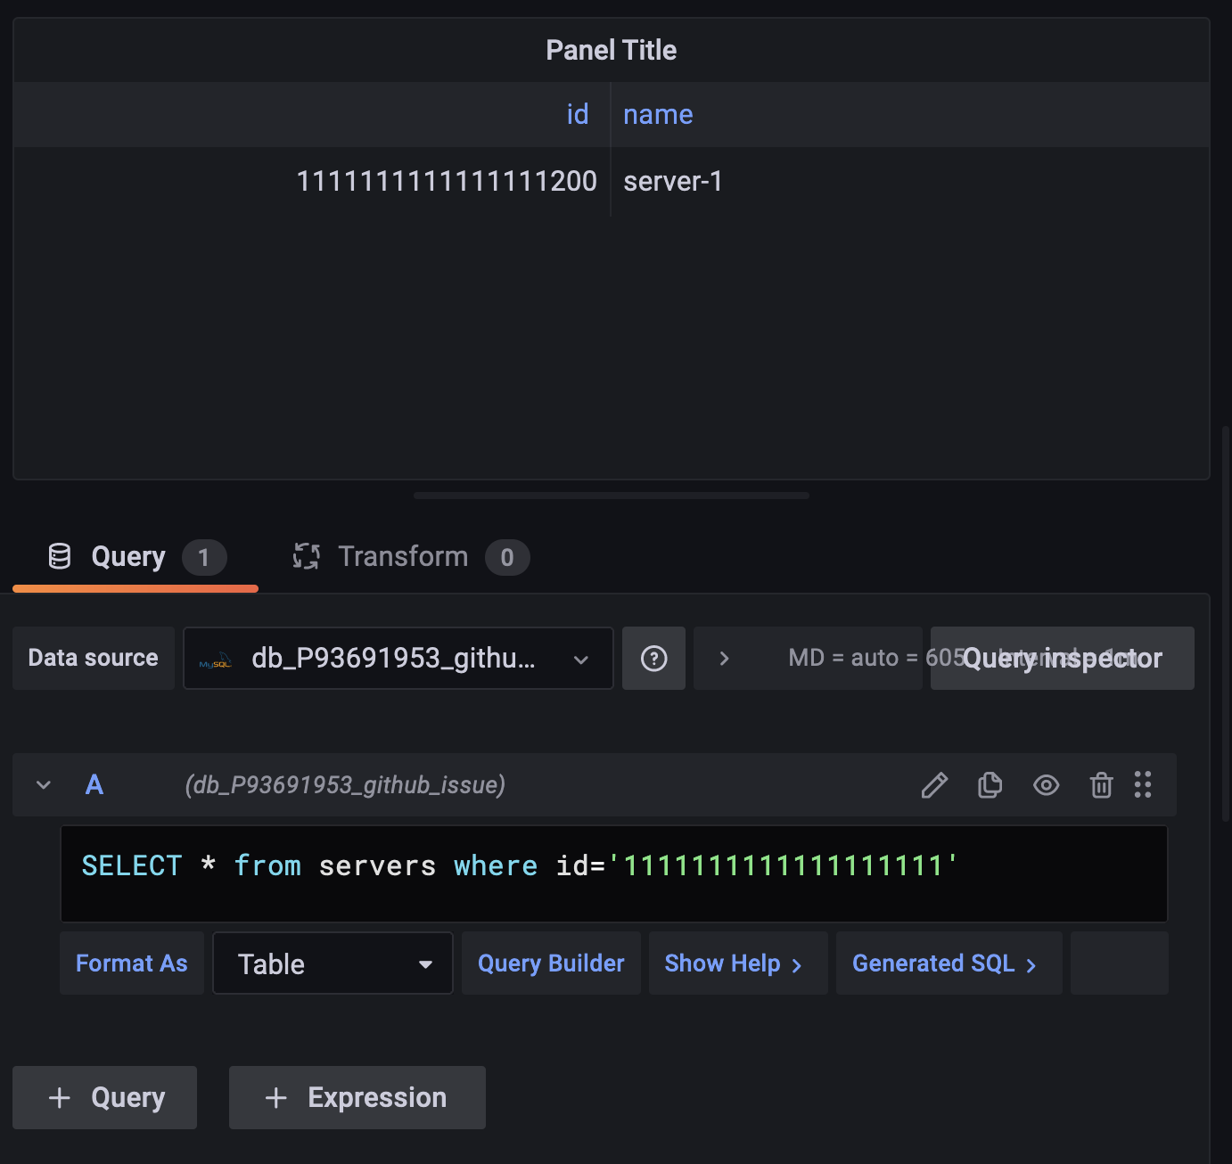The width and height of the screenshot is (1232, 1164).
Task: Collapse query A with its chevron
Action: (x=42, y=785)
